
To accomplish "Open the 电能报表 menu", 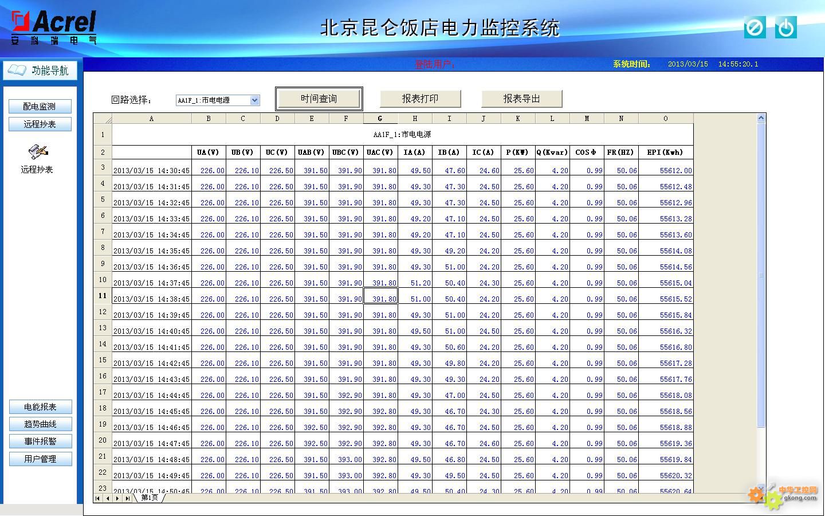I will 40,407.
